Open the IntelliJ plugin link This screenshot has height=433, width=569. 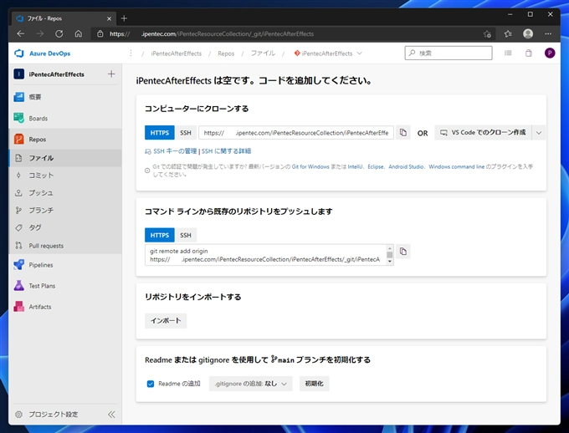(x=355, y=167)
